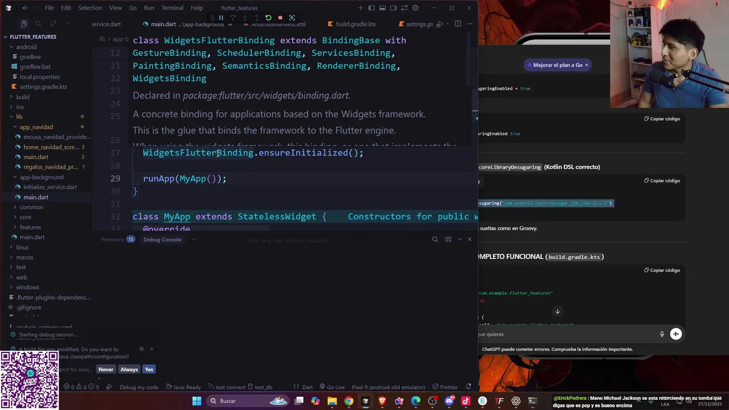Viewport: 729px width, 410px height.
Task: Open .gitignore file in explorer
Action: pyautogui.click(x=28, y=307)
